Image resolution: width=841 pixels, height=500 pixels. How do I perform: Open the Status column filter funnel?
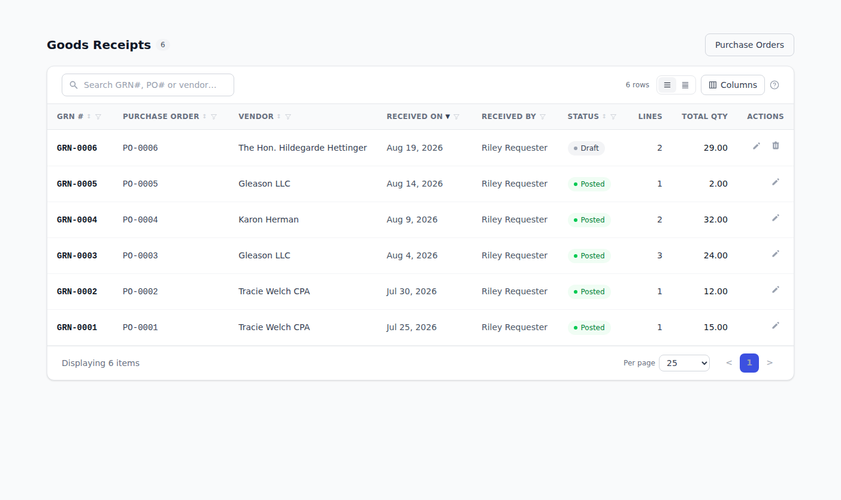613,117
